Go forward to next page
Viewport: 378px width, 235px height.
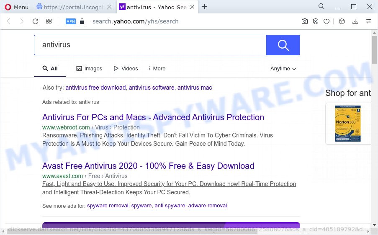[x=22, y=21]
